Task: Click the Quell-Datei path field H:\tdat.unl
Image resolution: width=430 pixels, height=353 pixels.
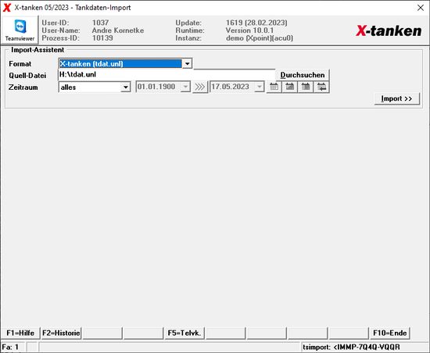Action: pyautogui.click(x=167, y=75)
